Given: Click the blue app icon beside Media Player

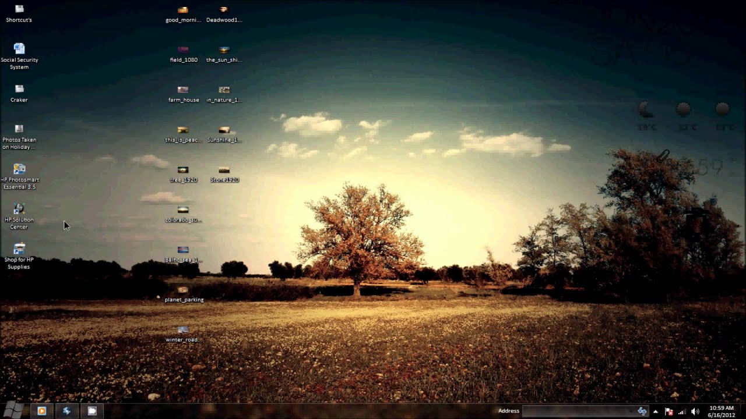Looking at the screenshot, I should (66, 411).
